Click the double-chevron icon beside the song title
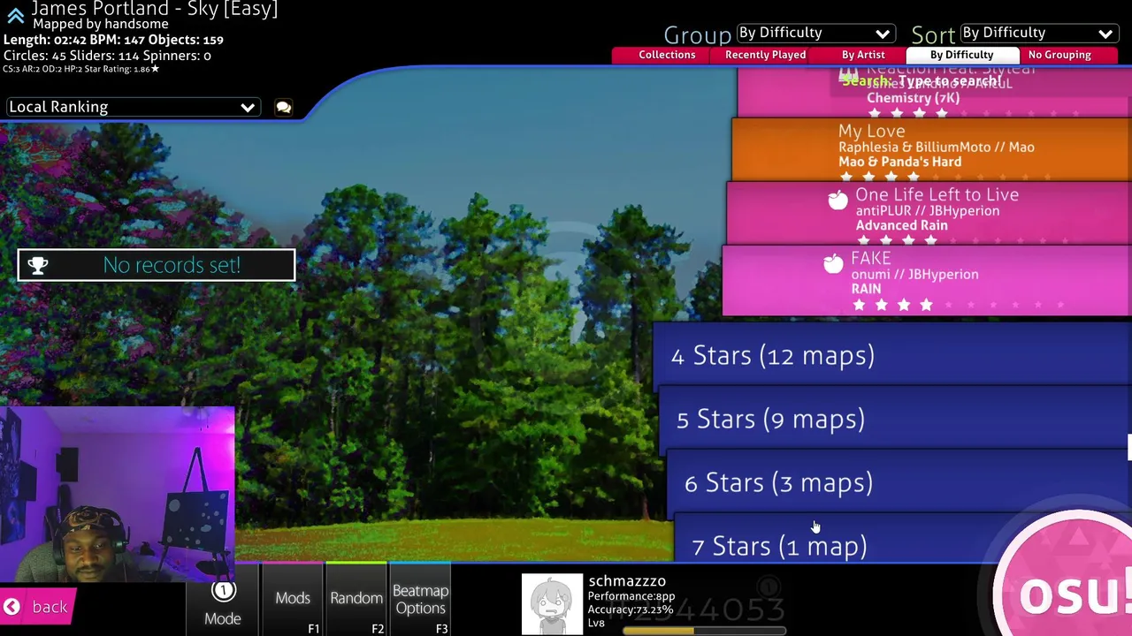 pos(15,15)
